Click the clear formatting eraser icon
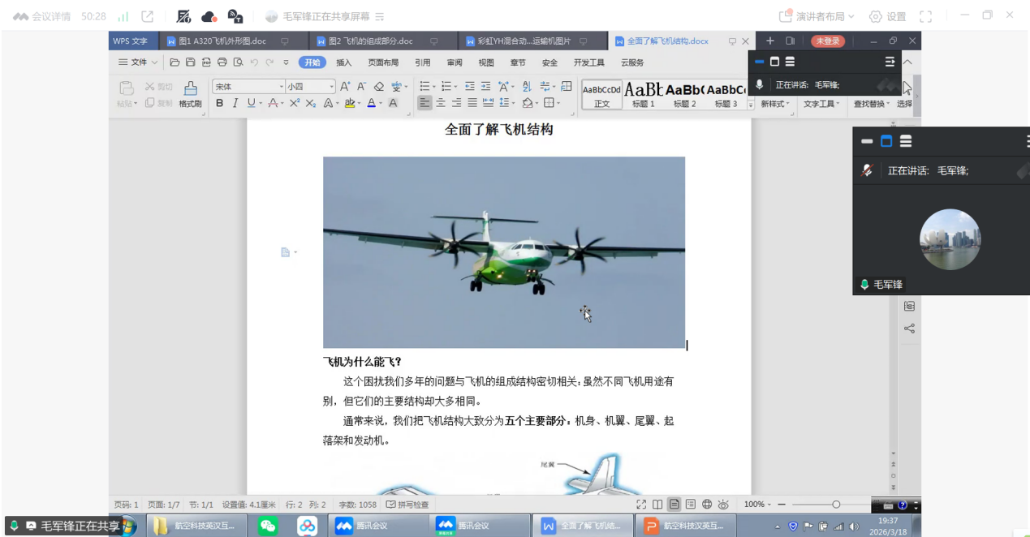 (379, 86)
